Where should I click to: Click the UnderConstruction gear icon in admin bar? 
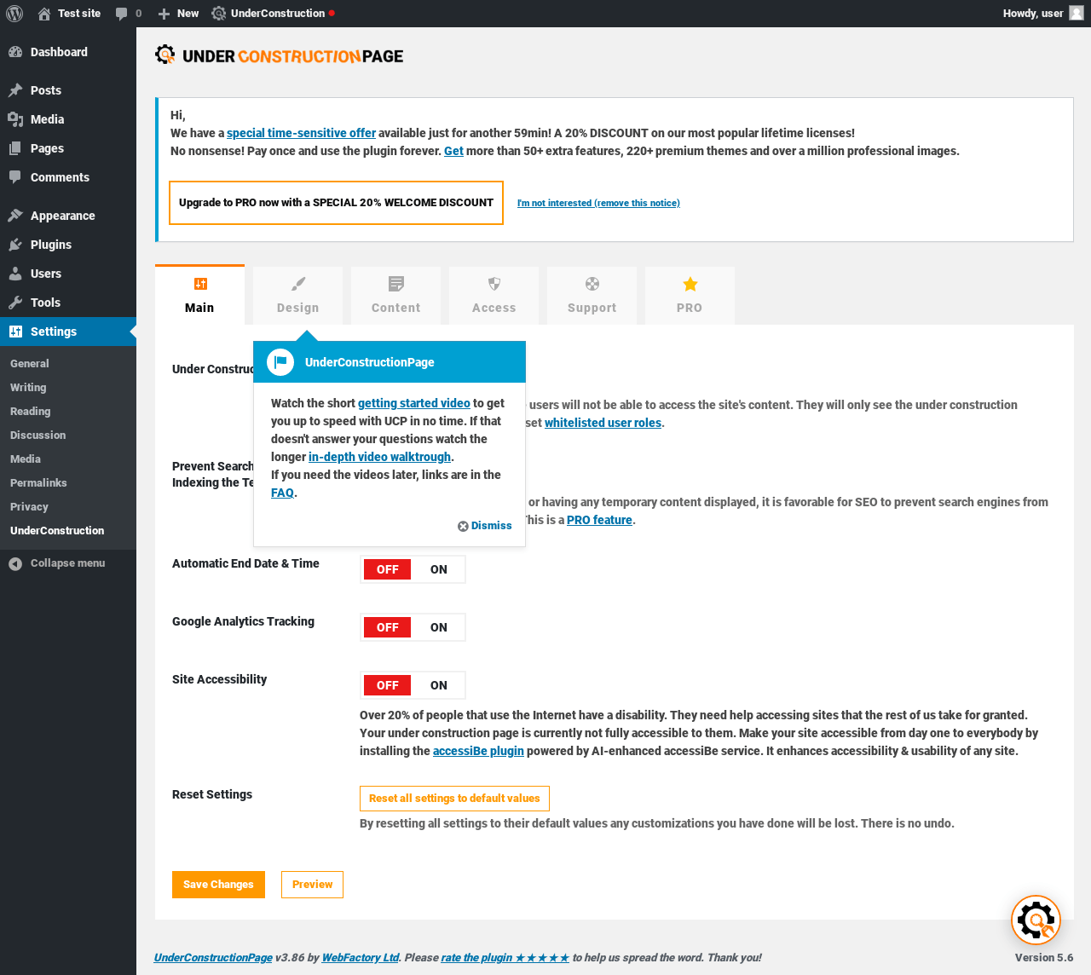[219, 14]
